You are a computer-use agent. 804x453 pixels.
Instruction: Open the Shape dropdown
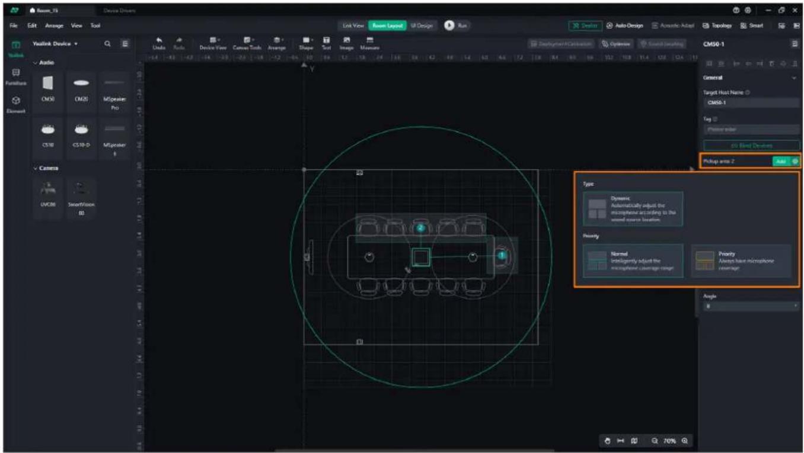coord(306,43)
